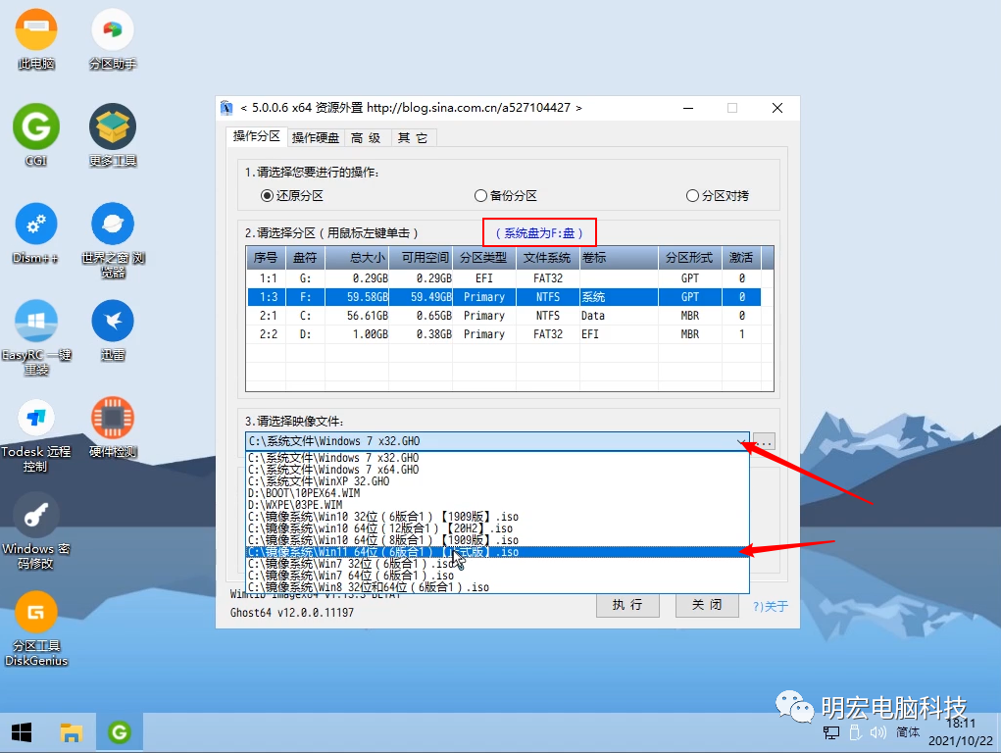Click the USB device tray icon
Screen dimensions: 1001x753
point(856,732)
